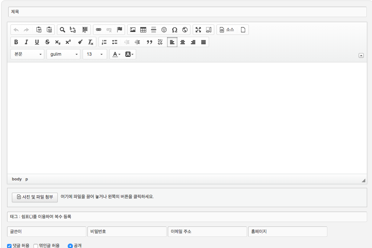Expand the font size 13 dropdown

pos(95,54)
